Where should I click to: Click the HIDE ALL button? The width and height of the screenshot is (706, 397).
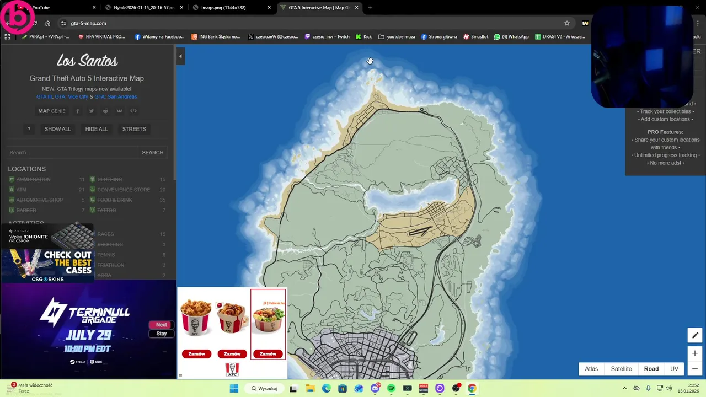click(x=97, y=129)
